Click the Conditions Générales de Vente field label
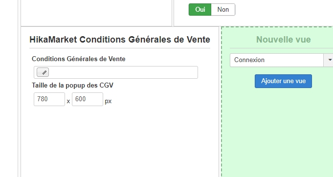Viewport: 333px width, 177px height. click(x=79, y=59)
